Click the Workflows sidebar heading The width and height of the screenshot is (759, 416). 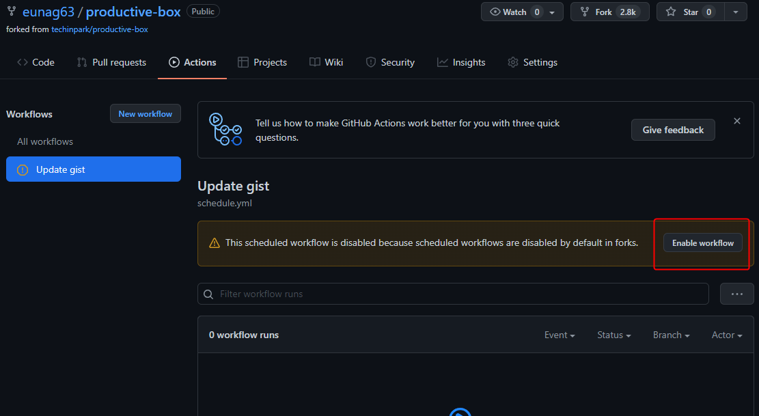pos(29,114)
